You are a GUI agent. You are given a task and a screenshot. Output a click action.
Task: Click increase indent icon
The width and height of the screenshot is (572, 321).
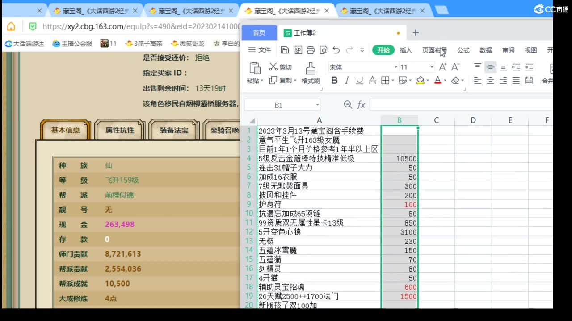[x=529, y=67]
